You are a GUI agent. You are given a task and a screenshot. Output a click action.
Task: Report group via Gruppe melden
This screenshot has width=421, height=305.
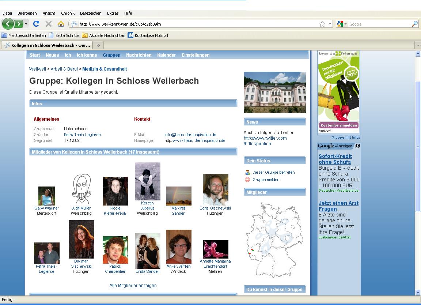pyautogui.click(x=266, y=180)
